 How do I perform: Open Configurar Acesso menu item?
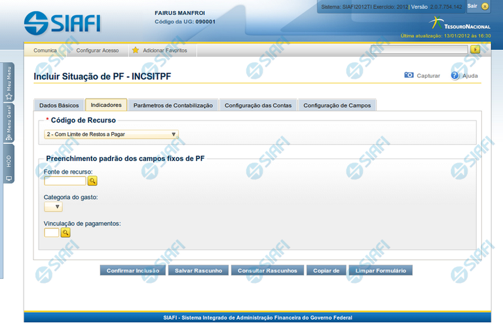click(98, 50)
